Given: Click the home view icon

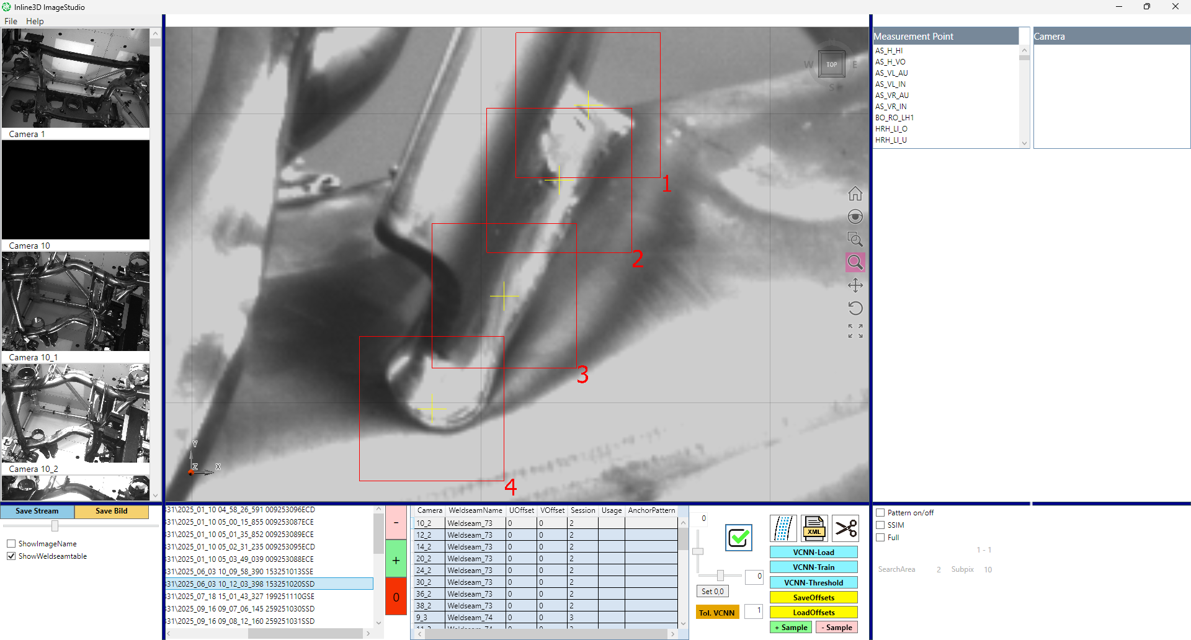Looking at the screenshot, I should coord(855,193).
